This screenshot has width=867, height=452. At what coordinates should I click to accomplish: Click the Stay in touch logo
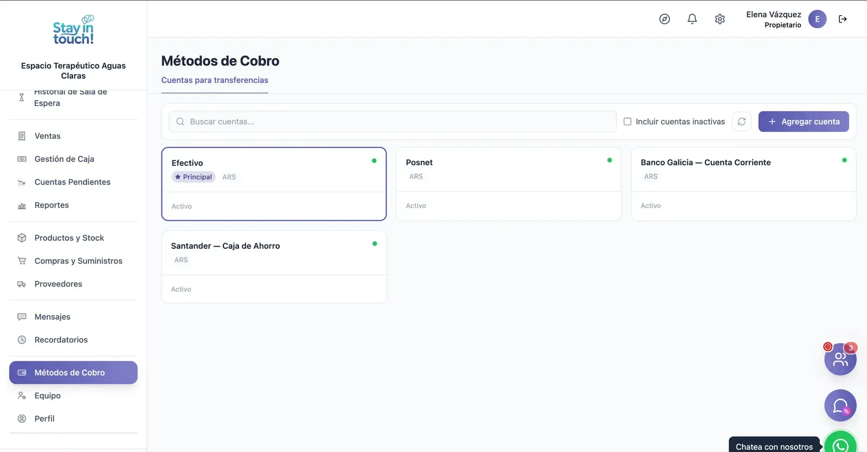[x=73, y=30]
